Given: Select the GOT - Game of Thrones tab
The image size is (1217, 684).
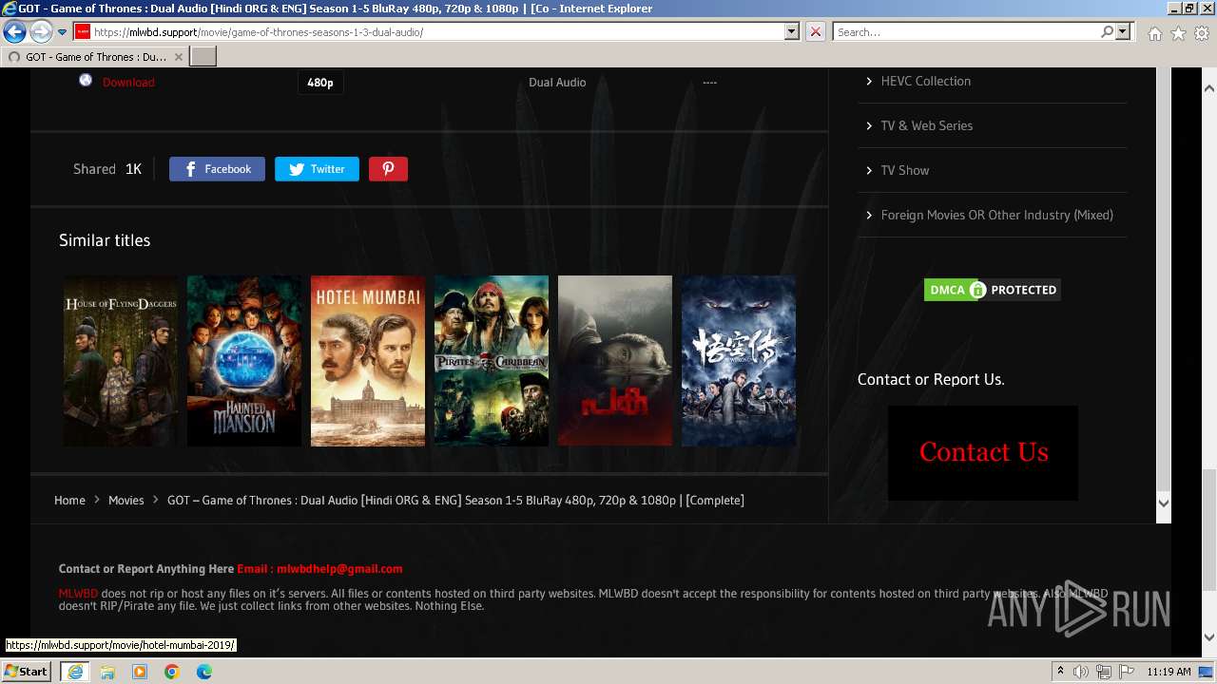Looking at the screenshot, I should click(x=95, y=57).
